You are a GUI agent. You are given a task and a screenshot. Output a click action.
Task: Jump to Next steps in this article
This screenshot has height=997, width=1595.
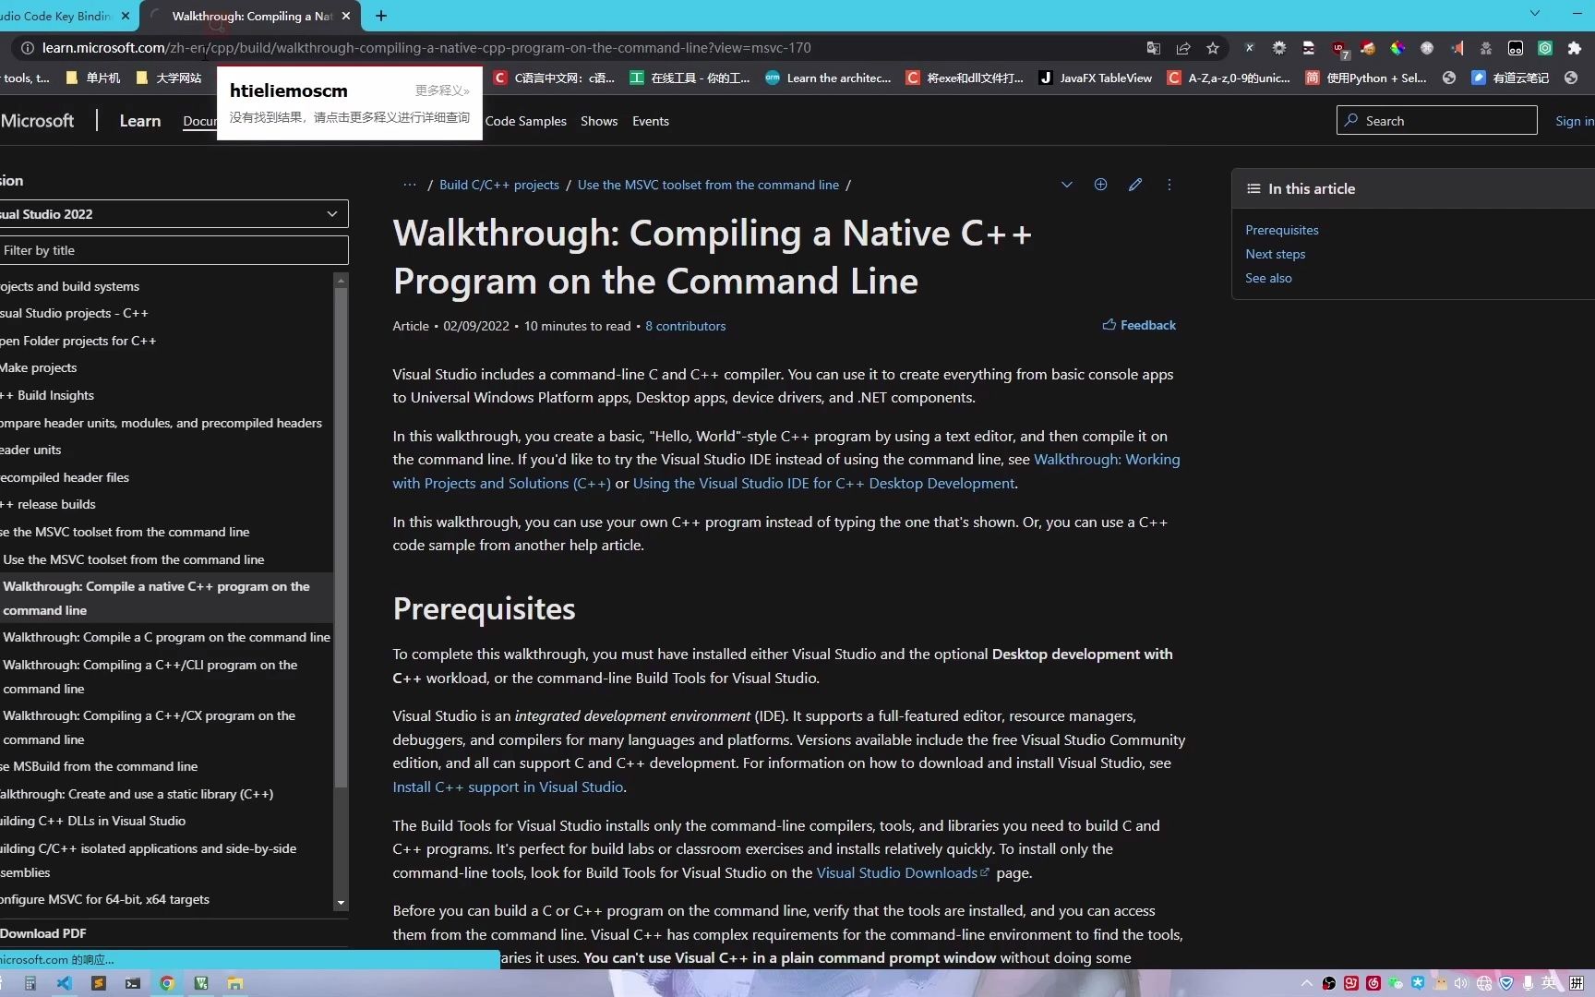point(1276,254)
